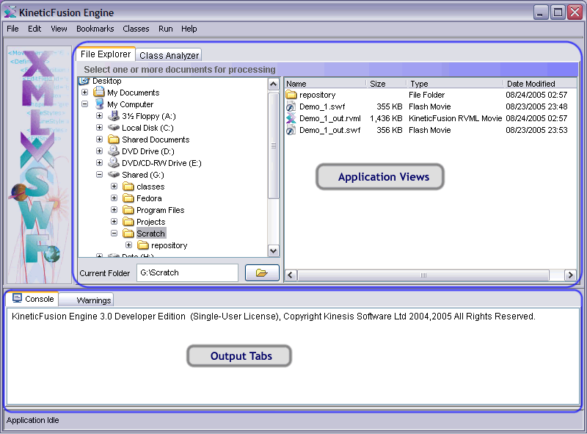Open the View menu
This screenshot has width=587, height=434.
point(59,29)
